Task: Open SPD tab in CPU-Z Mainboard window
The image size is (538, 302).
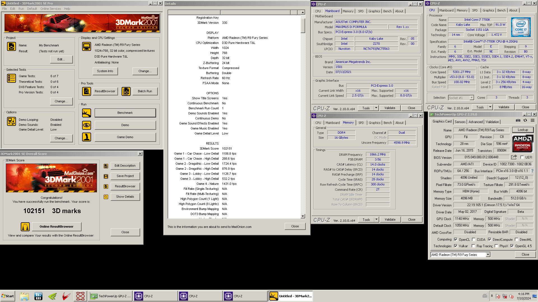Action: click(x=361, y=11)
